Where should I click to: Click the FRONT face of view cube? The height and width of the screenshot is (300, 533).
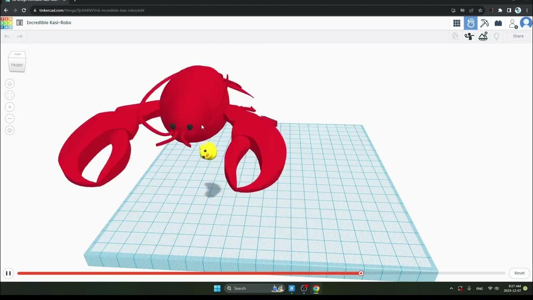click(17, 65)
